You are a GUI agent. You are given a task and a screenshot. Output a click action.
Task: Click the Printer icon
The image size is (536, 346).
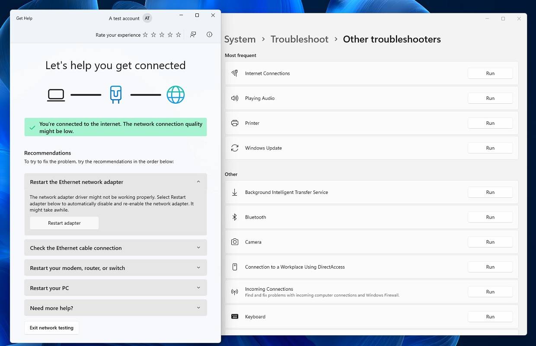click(234, 123)
